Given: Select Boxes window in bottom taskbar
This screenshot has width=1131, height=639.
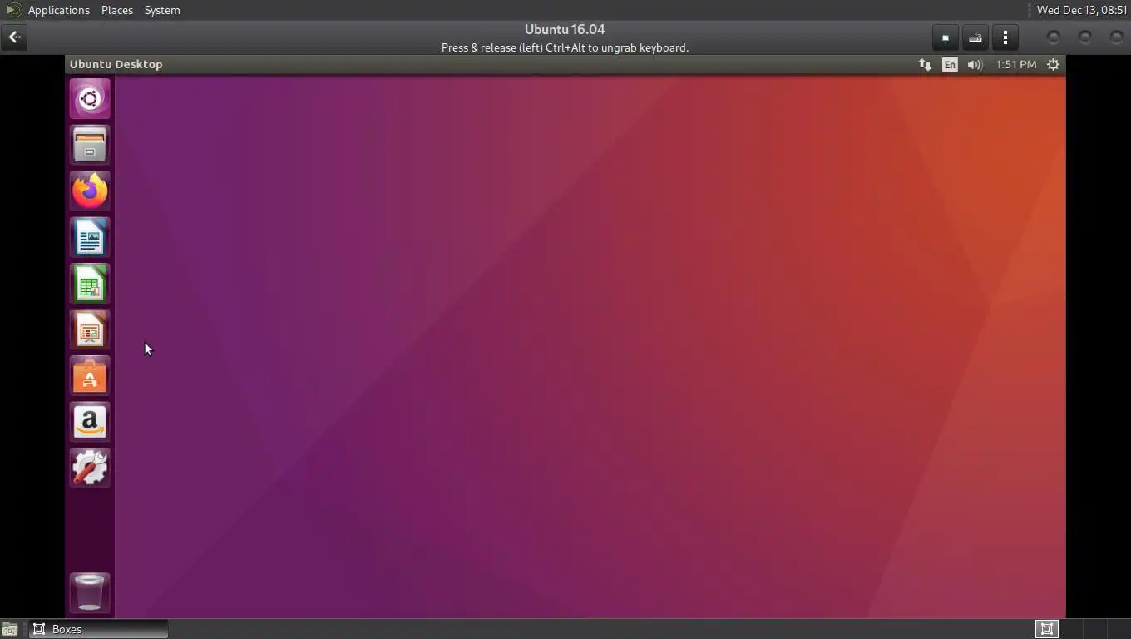Looking at the screenshot, I should (x=99, y=629).
